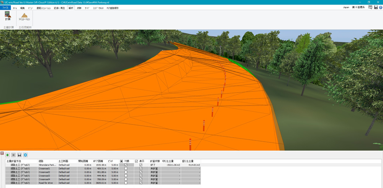Click the delete entry icon in panel toolbar
383x188 pixels.
pos(13,155)
